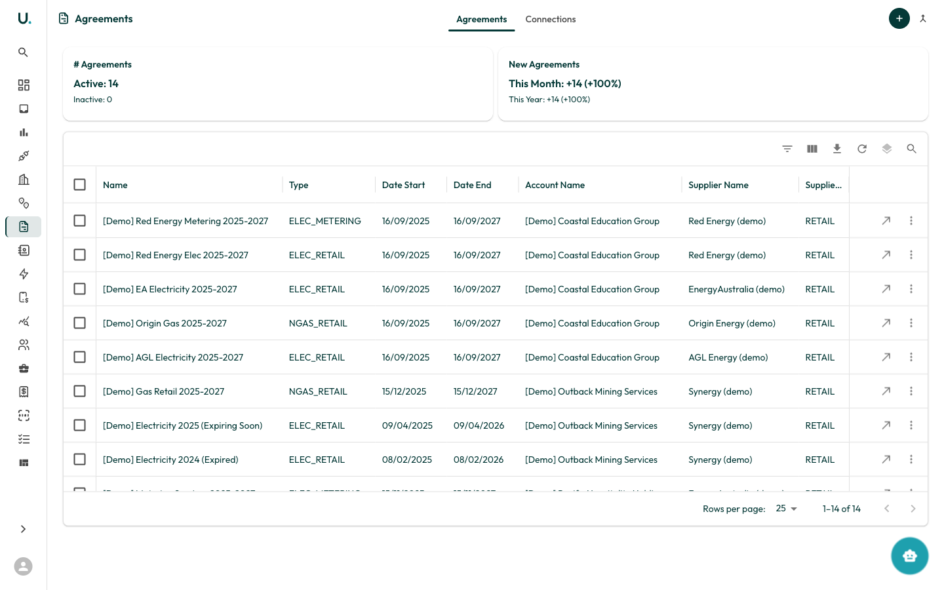Expand the left sidebar with chevron
Image resolution: width=944 pixels, height=590 pixels.
pos(24,529)
